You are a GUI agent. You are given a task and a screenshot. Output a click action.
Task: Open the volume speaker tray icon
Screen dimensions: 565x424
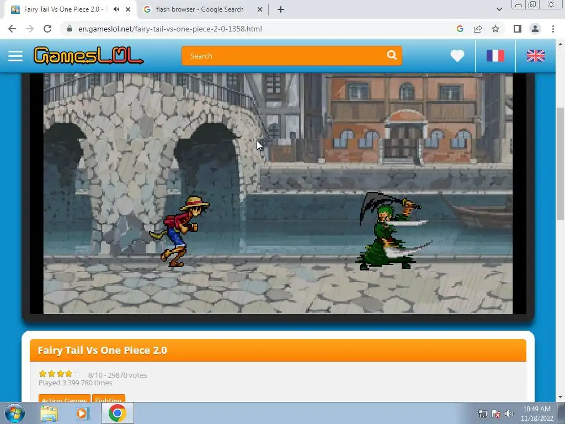point(509,414)
